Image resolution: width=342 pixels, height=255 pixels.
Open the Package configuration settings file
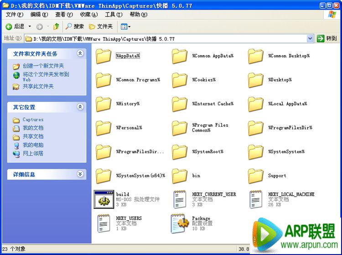[x=180, y=223]
